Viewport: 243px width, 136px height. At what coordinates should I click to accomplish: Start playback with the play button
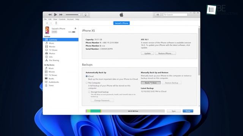pos(55,15)
